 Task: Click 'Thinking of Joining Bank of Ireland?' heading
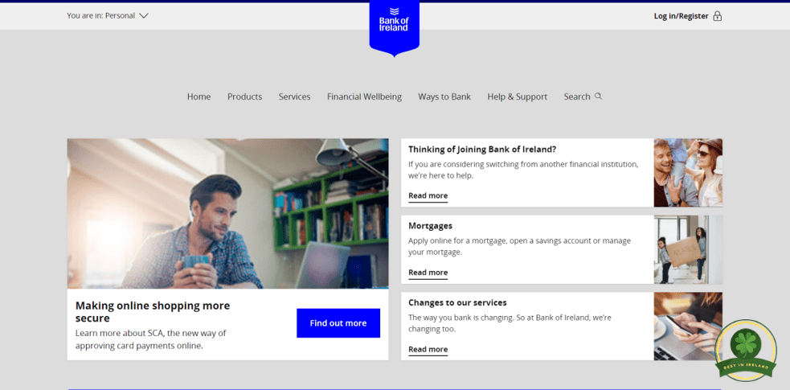[x=482, y=149]
